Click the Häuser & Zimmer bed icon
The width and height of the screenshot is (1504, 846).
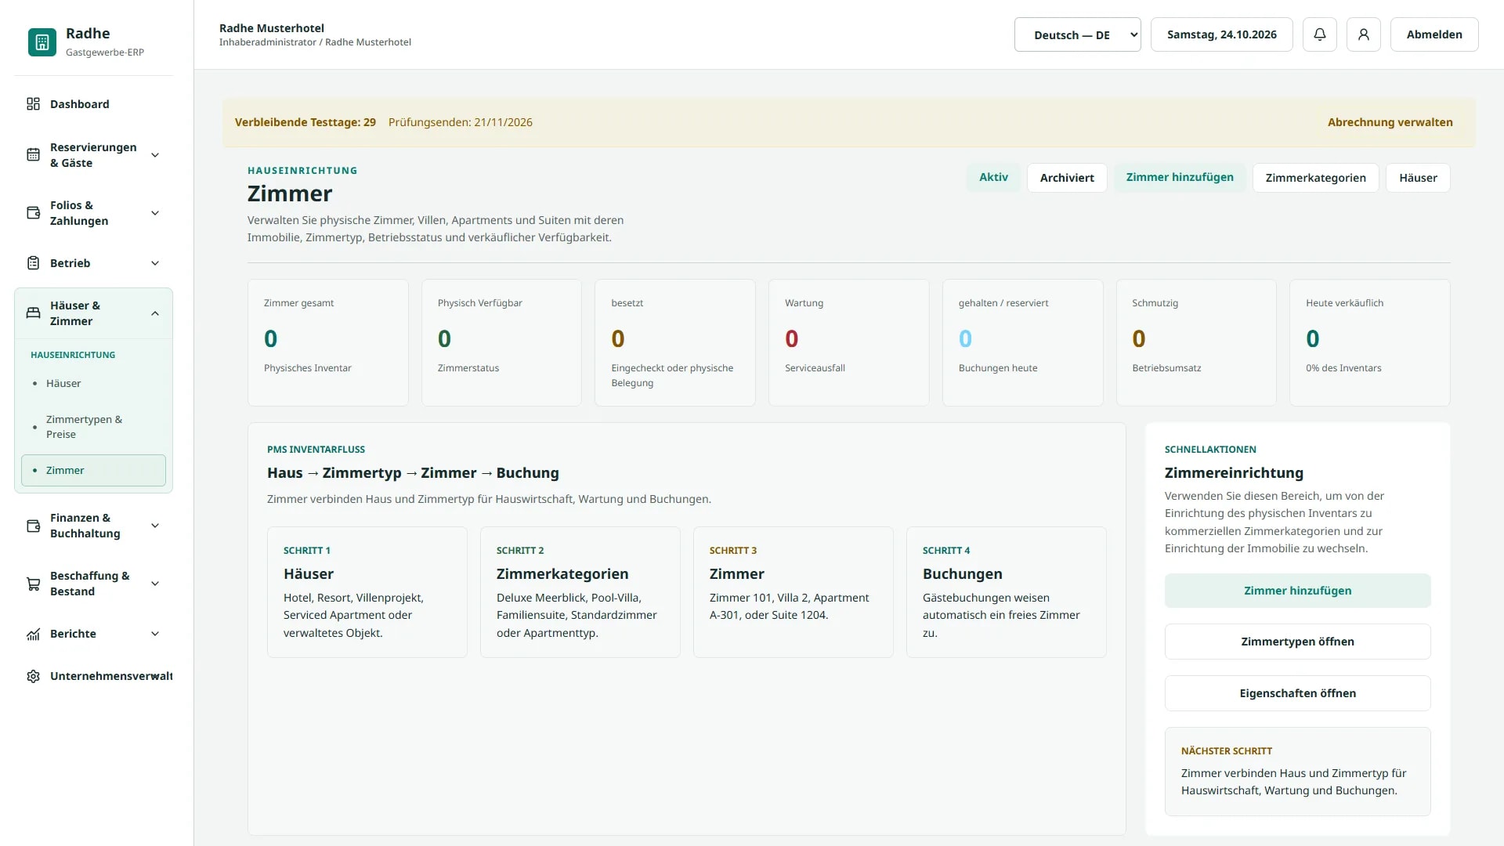coord(33,313)
